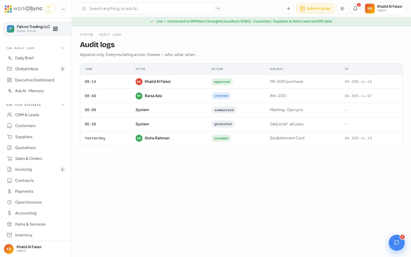411x257 pixels.
Task: Click the created action tag
Action: (x=221, y=96)
